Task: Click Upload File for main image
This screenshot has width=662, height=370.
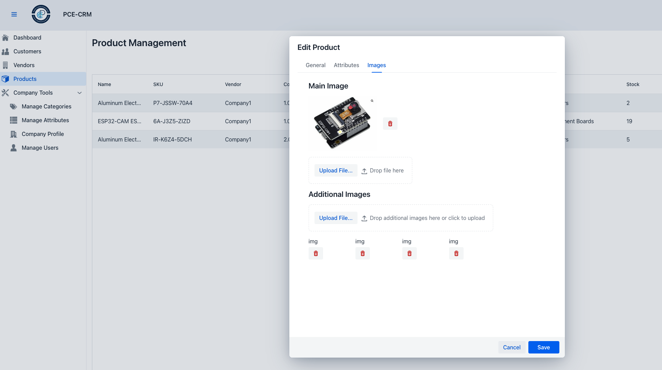Action: pos(335,170)
